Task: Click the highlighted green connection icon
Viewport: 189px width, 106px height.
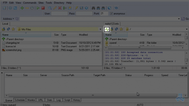Action: pos(107,29)
